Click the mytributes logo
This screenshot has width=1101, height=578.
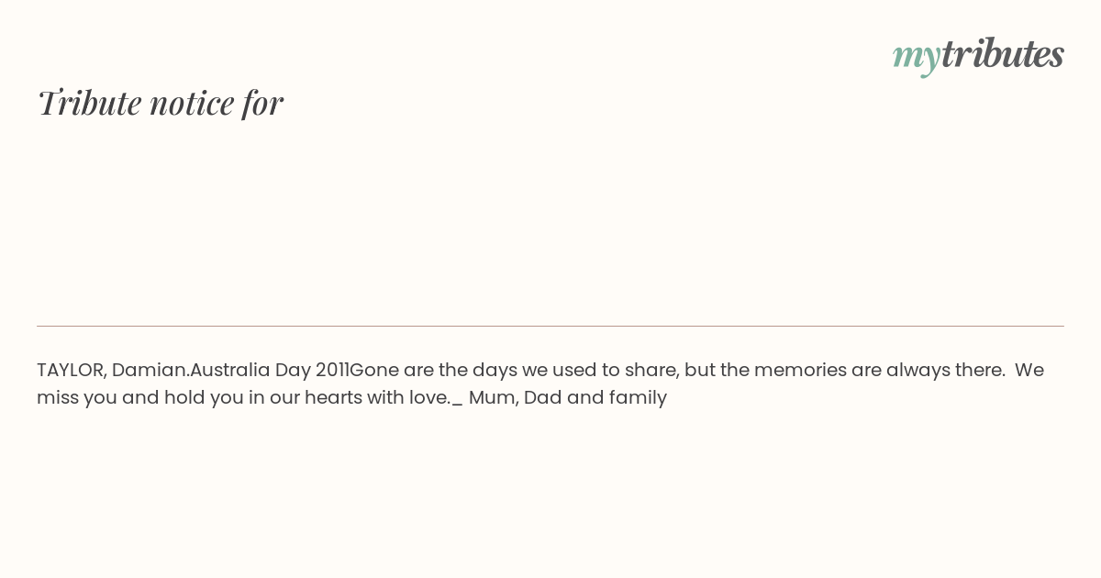click(978, 55)
